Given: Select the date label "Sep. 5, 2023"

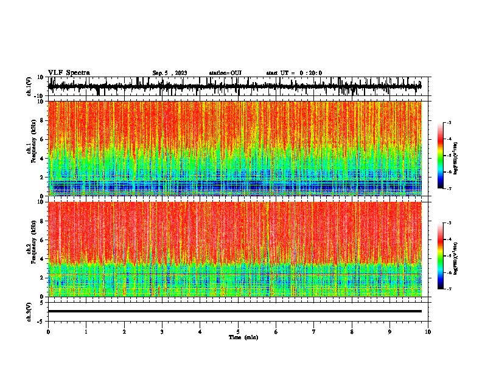Looking at the screenshot, I should point(170,73).
